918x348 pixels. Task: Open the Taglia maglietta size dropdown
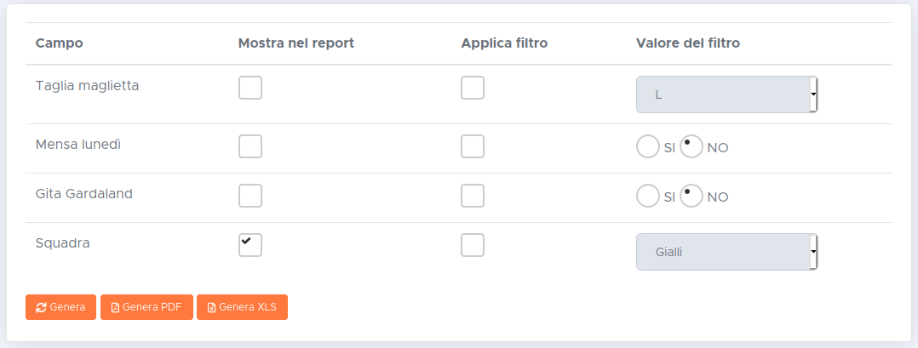(x=726, y=94)
